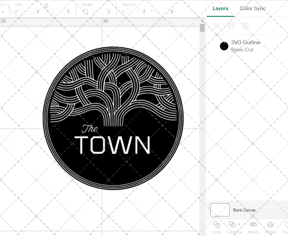Click the Flatten icon
This screenshot has height=236, width=288.
pyautogui.click(x=270, y=224)
